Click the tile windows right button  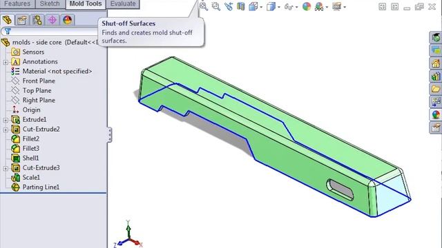[x=394, y=7]
